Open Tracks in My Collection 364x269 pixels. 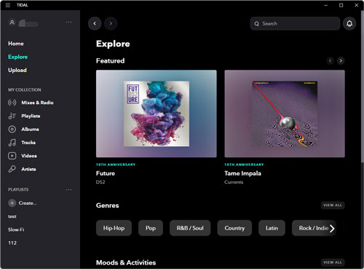28,142
